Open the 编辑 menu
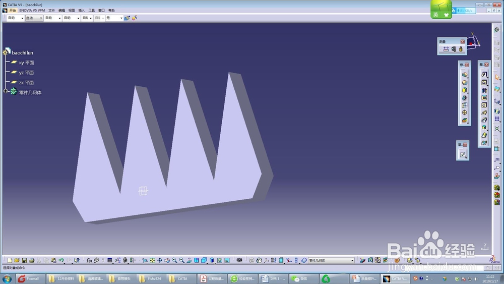The image size is (504, 284). pyautogui.click(x=61, y=10)
